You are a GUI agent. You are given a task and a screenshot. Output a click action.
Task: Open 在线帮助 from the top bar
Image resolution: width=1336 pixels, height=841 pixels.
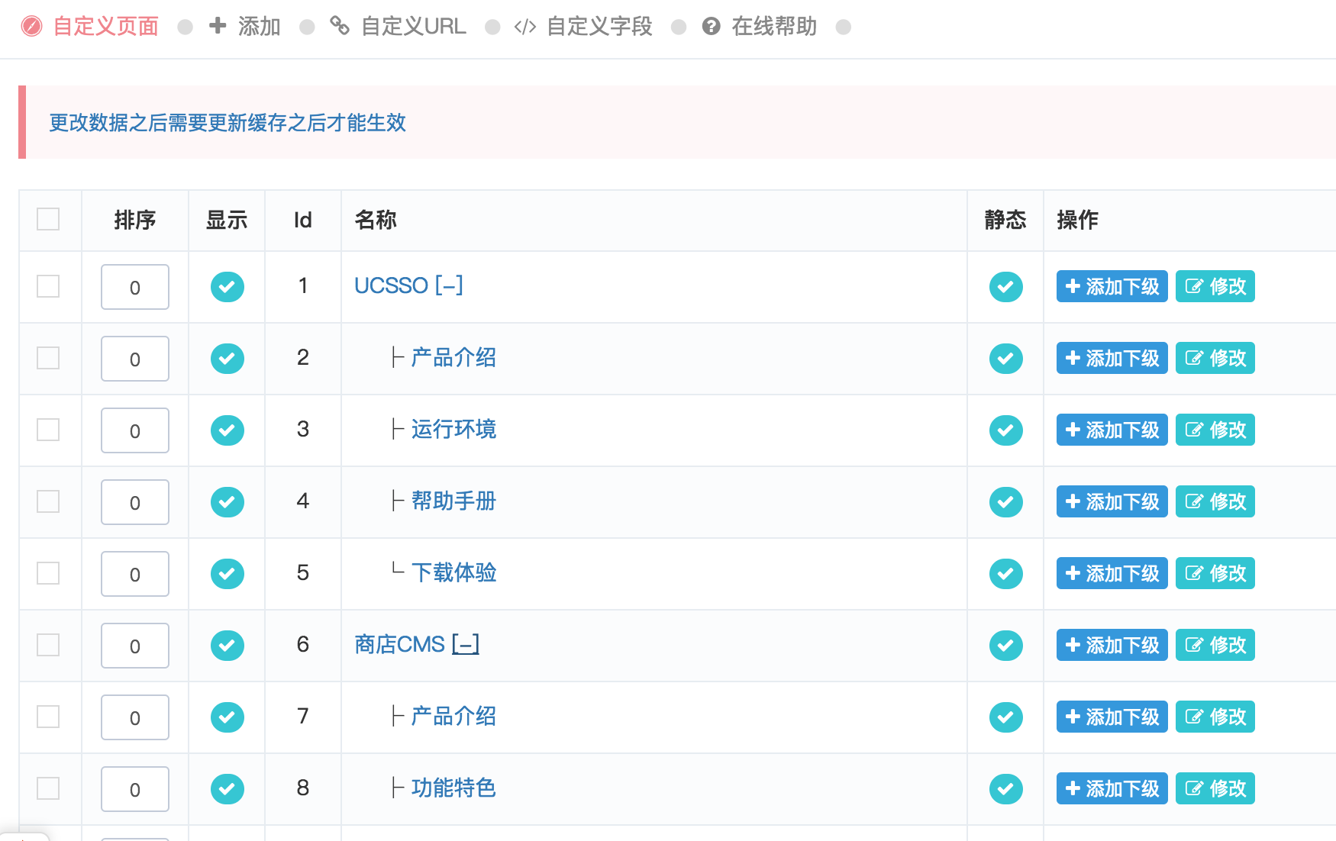coord(759,27)
